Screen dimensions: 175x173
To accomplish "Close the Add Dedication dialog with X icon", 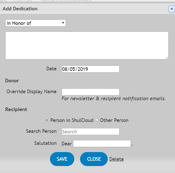I will coord(172,9).
